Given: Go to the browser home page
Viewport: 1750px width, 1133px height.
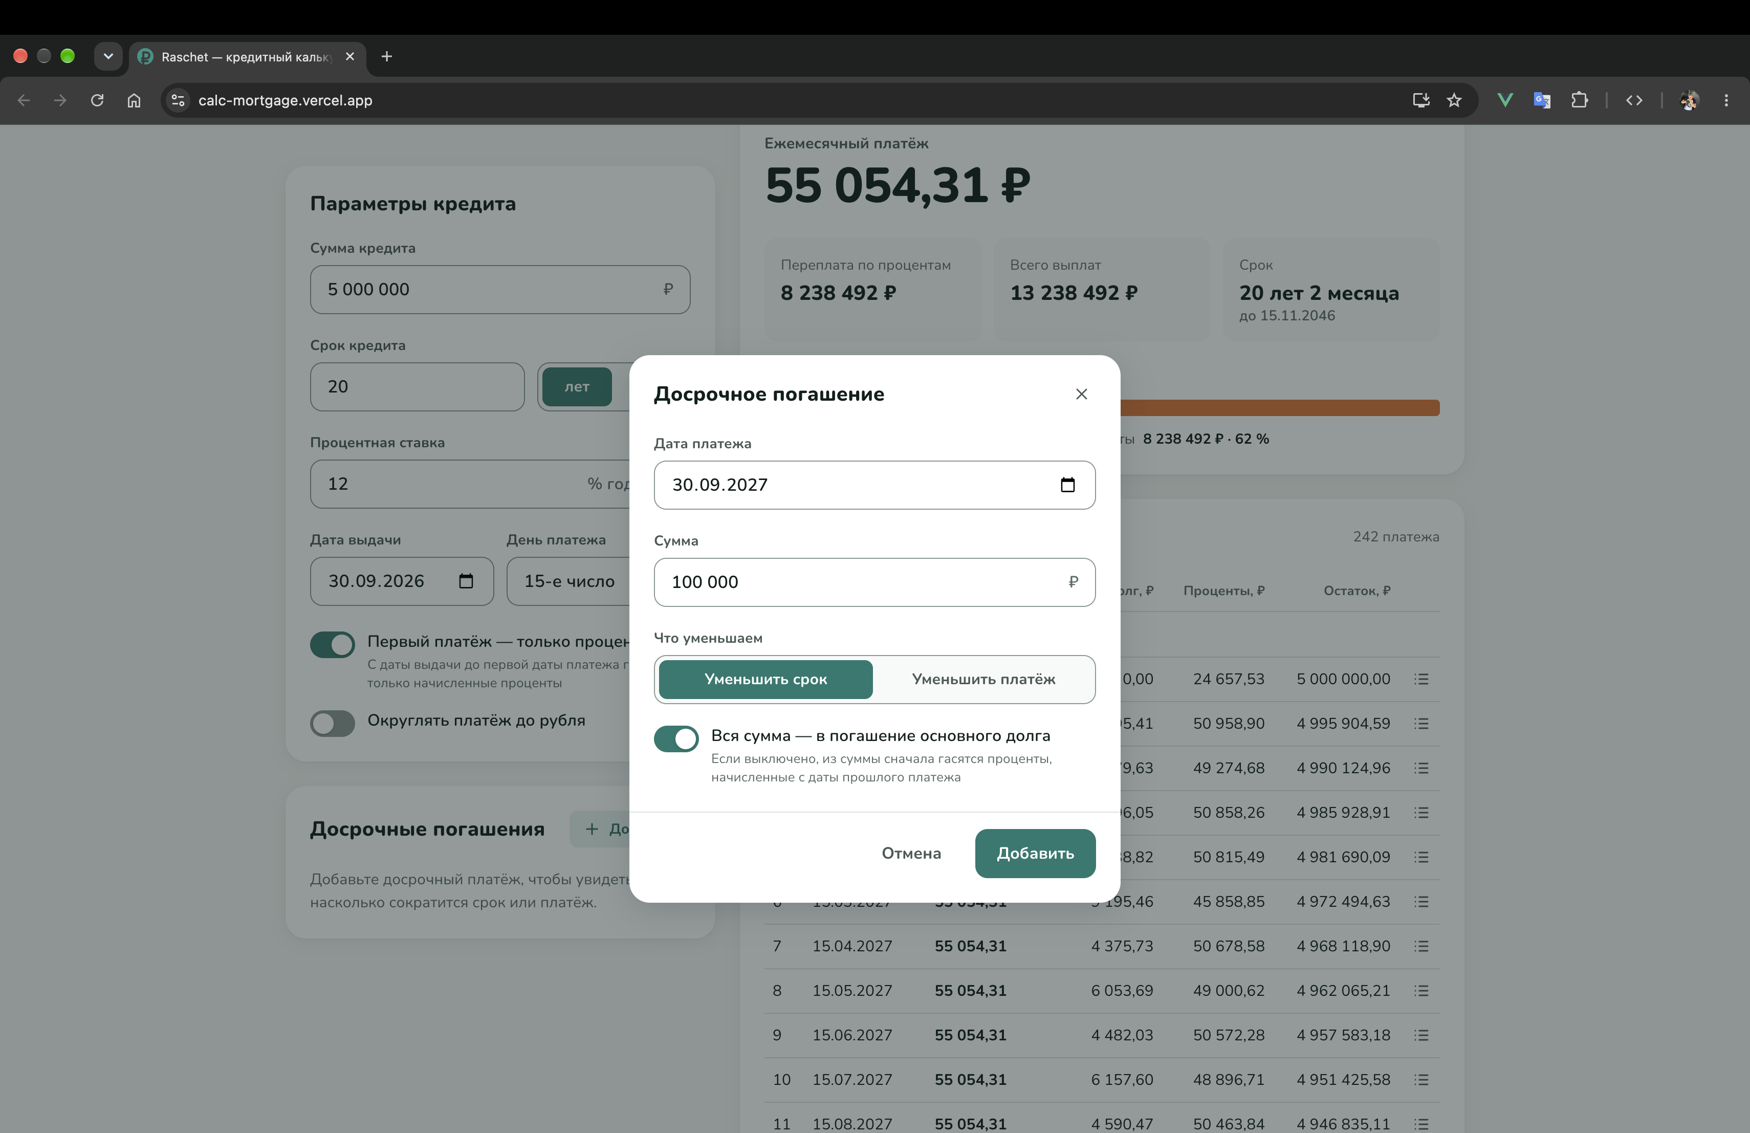Looking at the screenshot, I should click(134, 100).
